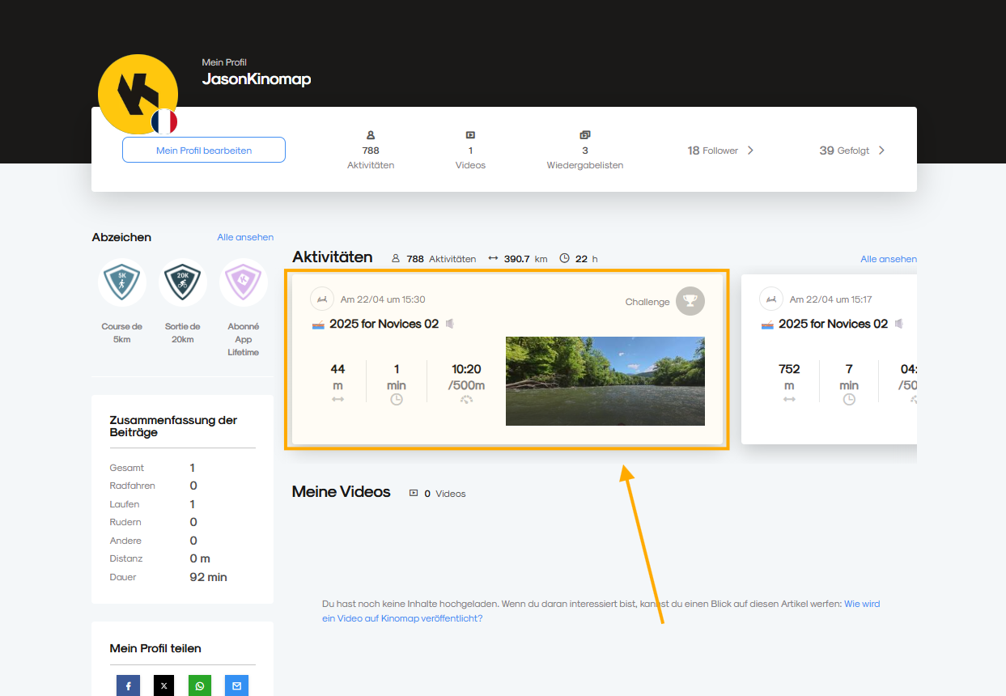Click the 'Meine Videos' heading
Screen dimensions: 1006x696
tap(342, 492)
